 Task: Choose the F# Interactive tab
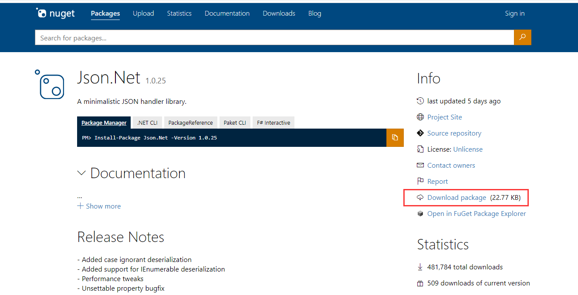coord(273,123)
